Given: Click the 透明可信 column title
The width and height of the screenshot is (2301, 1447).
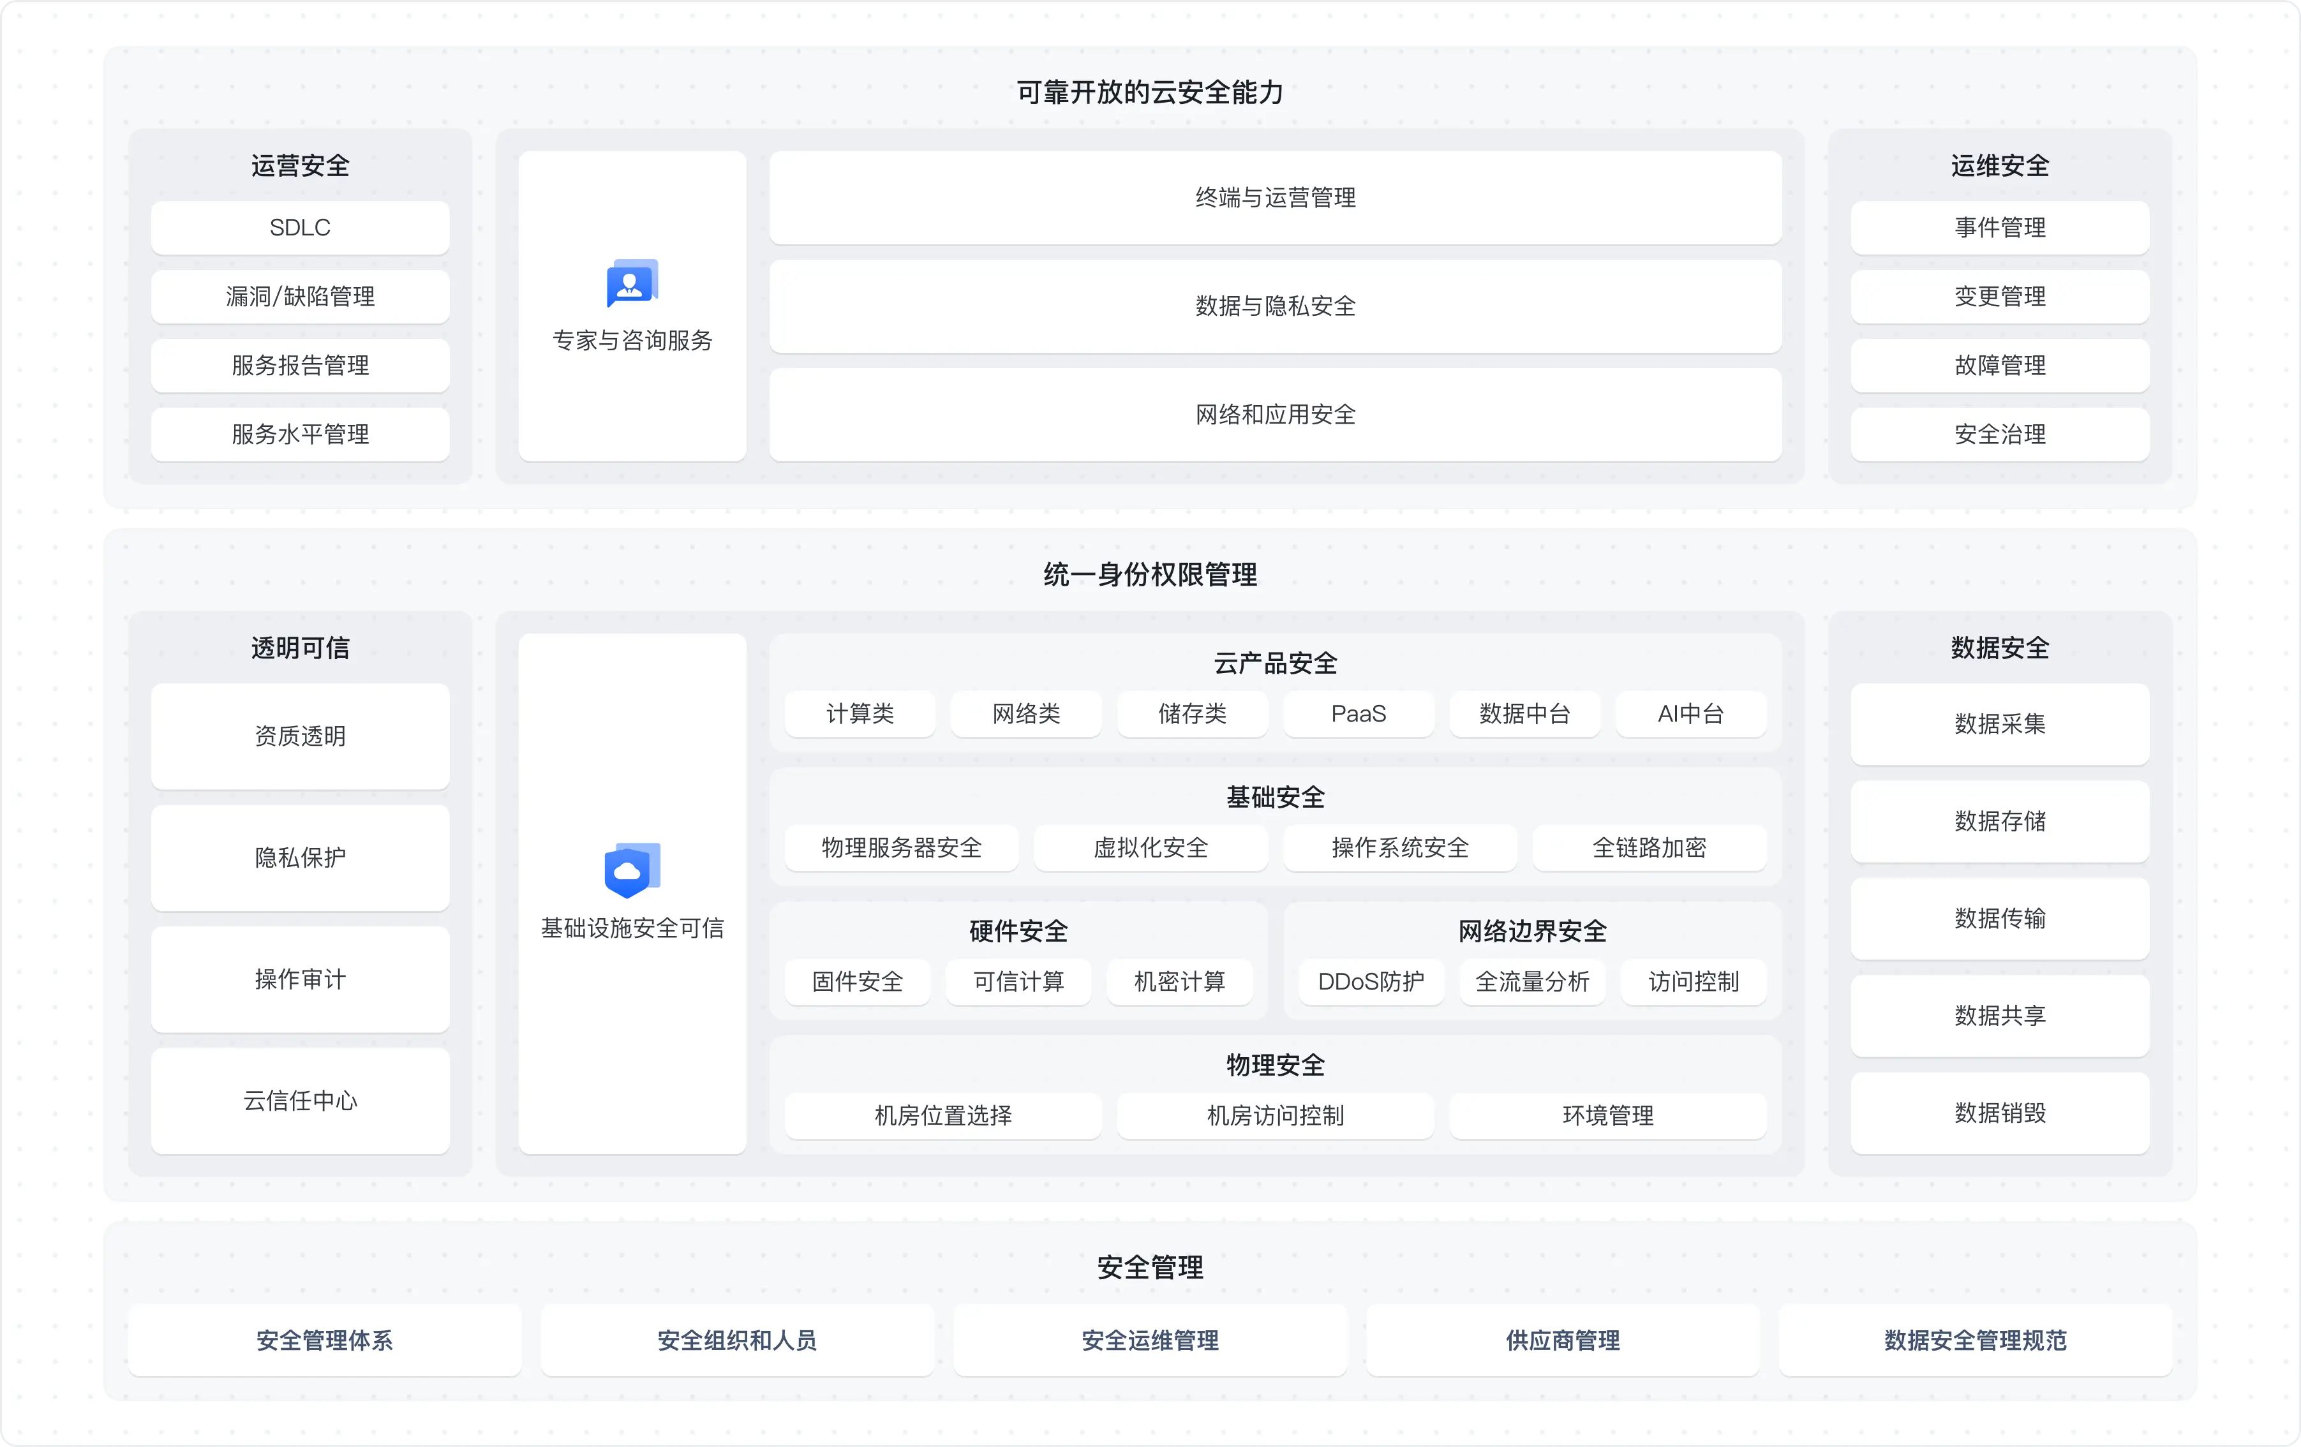Looking at the screenshot, I should [300, 648].
